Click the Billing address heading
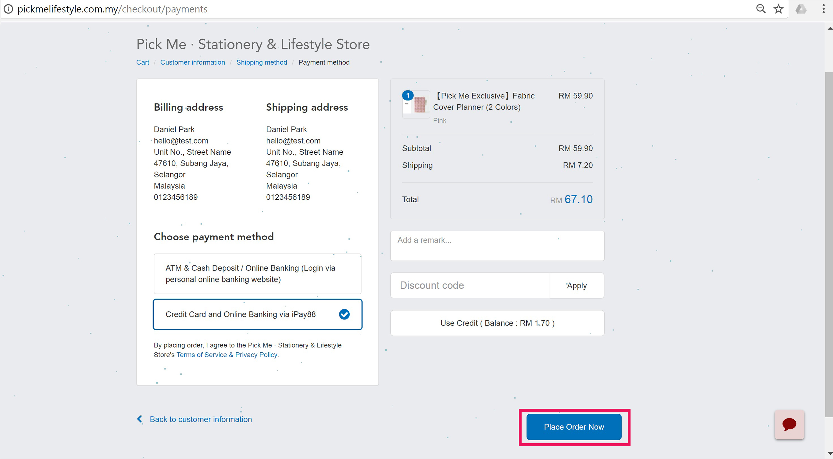The width and height of the screenshot is (833, 459). pos(188,107)
